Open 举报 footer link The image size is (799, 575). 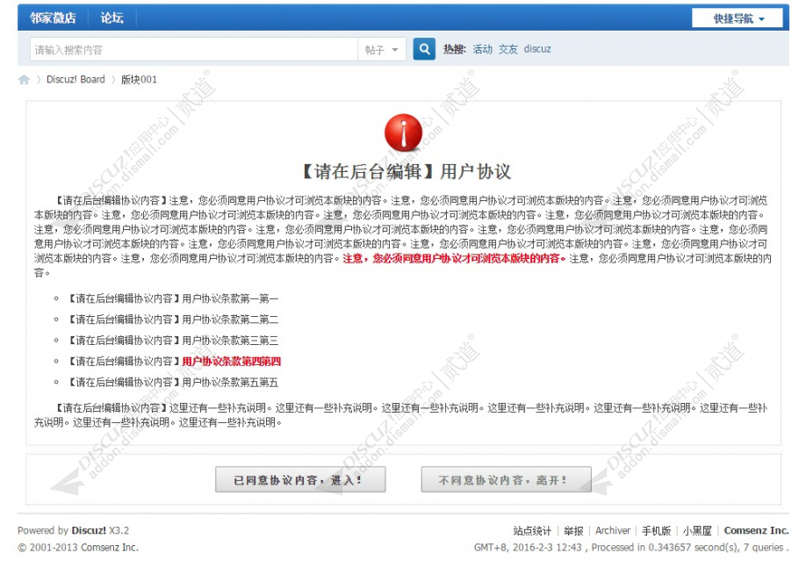[x=573, y=531]
